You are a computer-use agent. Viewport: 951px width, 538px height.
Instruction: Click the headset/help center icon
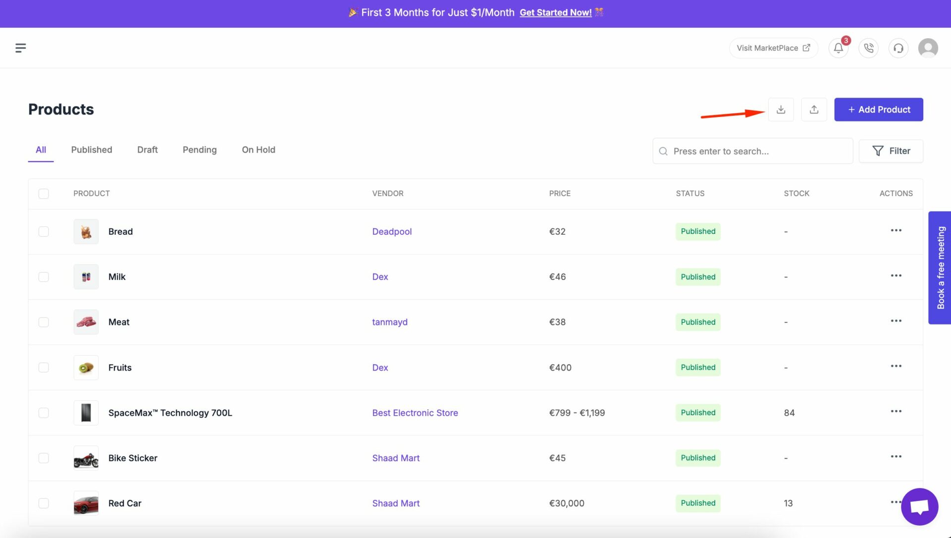898,47
